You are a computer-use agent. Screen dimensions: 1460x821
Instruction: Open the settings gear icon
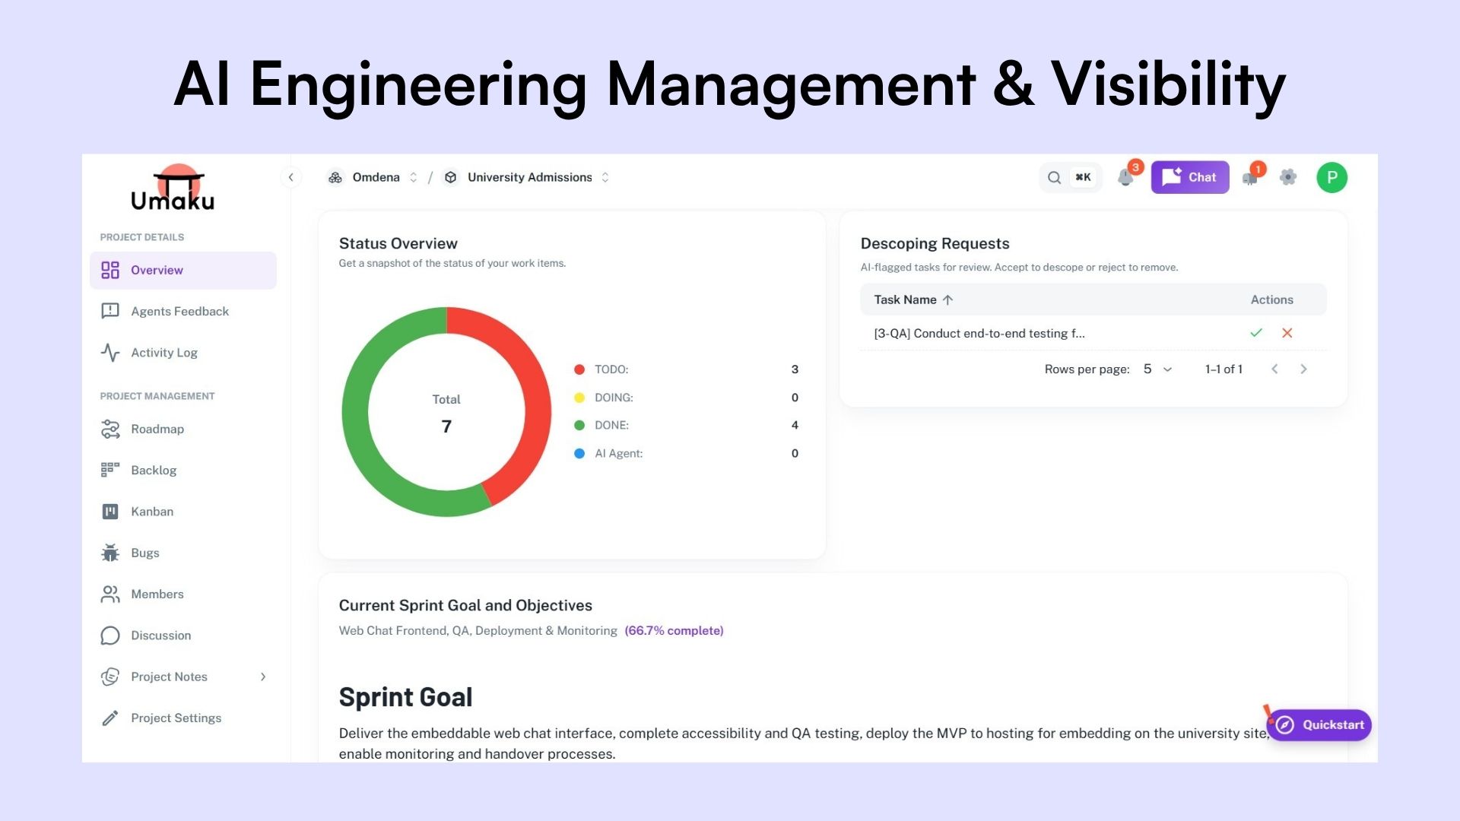click(1287, 178)
